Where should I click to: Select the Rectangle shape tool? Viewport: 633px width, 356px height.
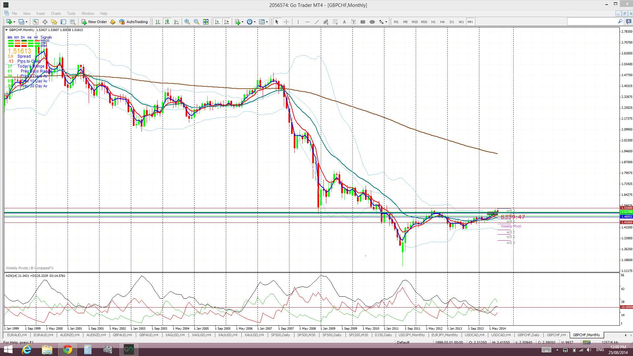363,22
